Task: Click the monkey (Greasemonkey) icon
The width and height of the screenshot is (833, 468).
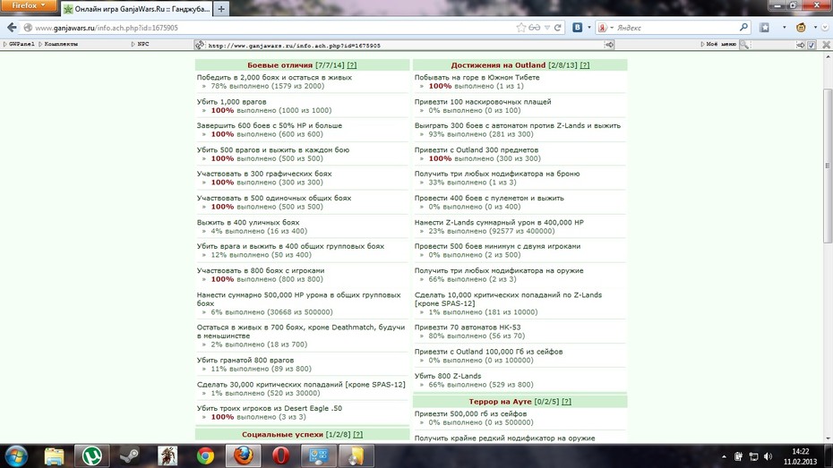Action: (x=801, y=28)
